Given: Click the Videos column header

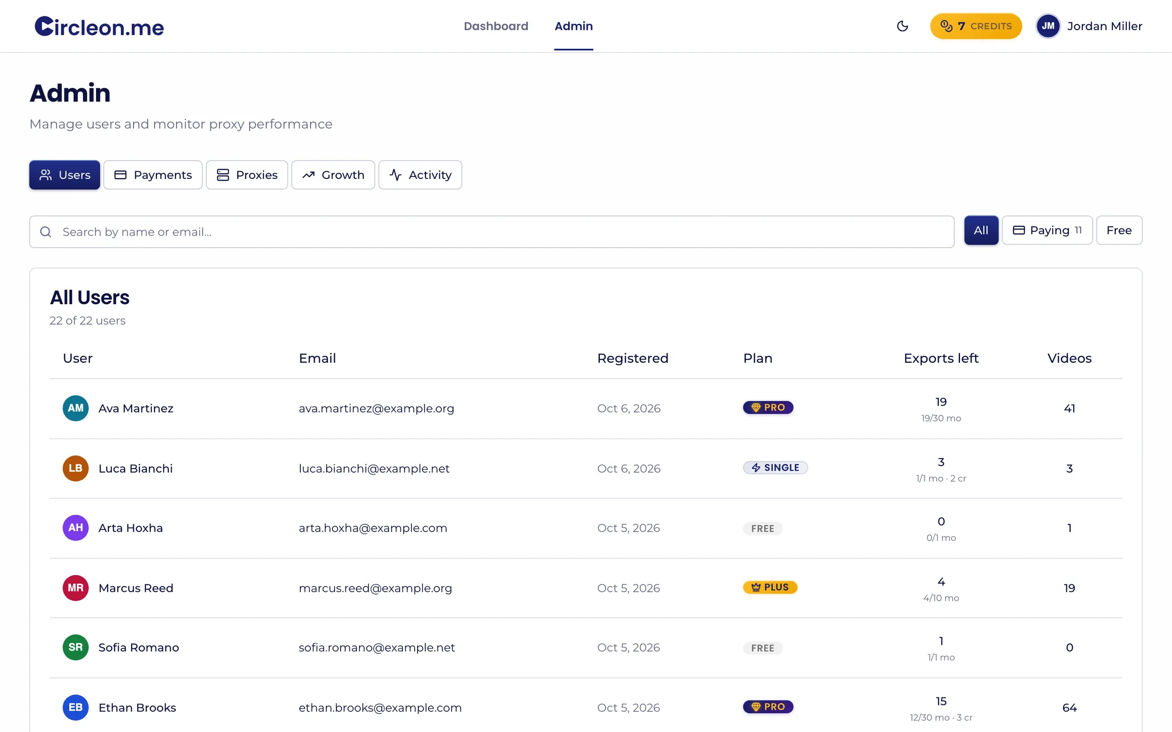Looking at the screenshot, I should pos(1069,358).
